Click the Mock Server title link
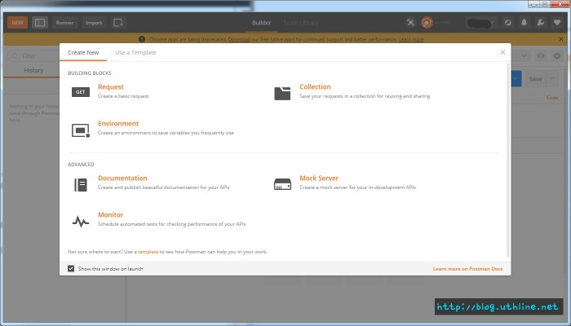The height and width of the screenshot is (326, 571). coord(319,178)
